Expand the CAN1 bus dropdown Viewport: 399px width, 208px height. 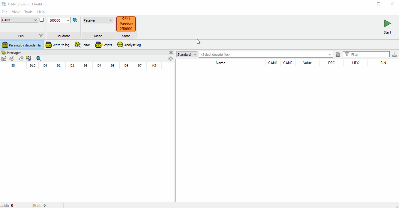click(x=36, y=20)
